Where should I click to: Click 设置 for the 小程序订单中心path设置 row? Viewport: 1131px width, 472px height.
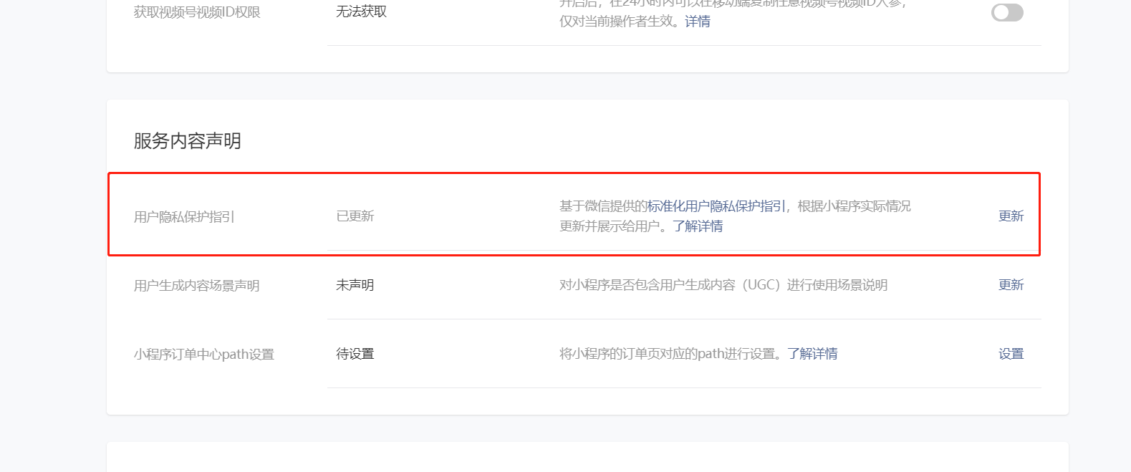1011,354
